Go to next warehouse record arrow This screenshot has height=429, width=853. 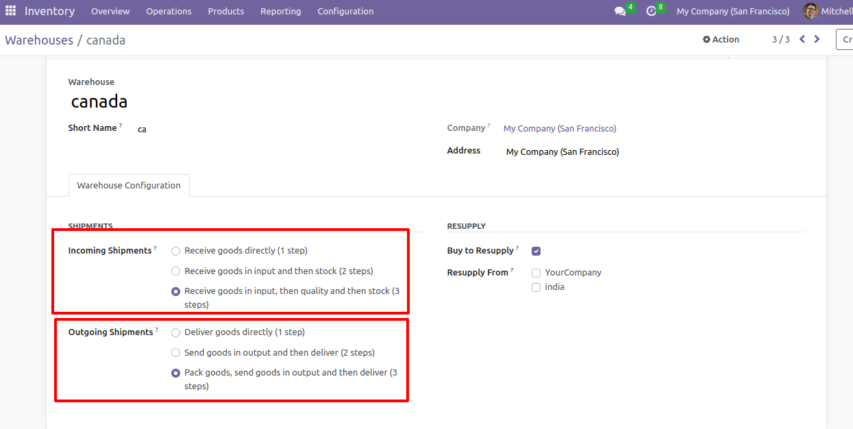(x=817, y=39)
